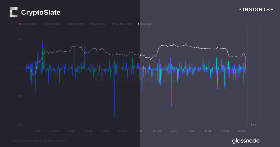Click the '28 Aug' x-axis date label
This screenshot has width=280, height=147.
click(x=242, y=131)
